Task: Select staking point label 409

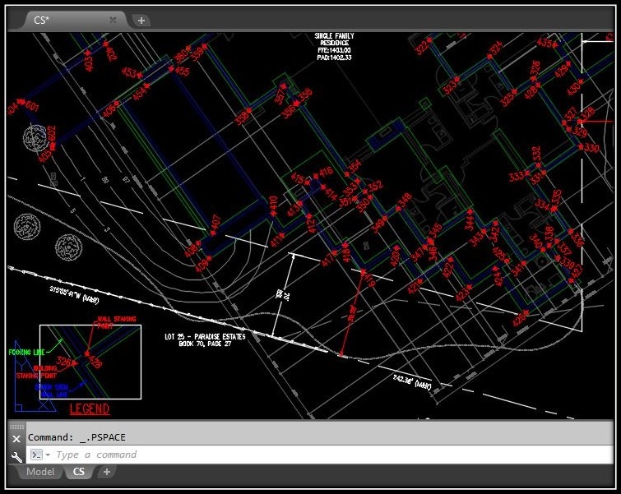Action: tap(202, 265)
